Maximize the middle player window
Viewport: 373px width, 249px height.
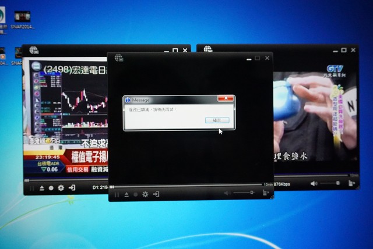258,58
